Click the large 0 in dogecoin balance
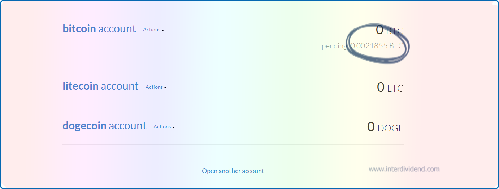The height and width of the screenshot is (189, 499). coord(371,127)
